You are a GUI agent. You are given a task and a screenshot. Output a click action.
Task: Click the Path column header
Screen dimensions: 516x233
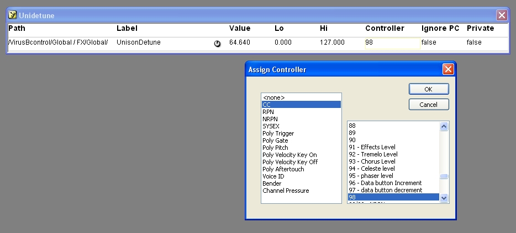(17, 28)
